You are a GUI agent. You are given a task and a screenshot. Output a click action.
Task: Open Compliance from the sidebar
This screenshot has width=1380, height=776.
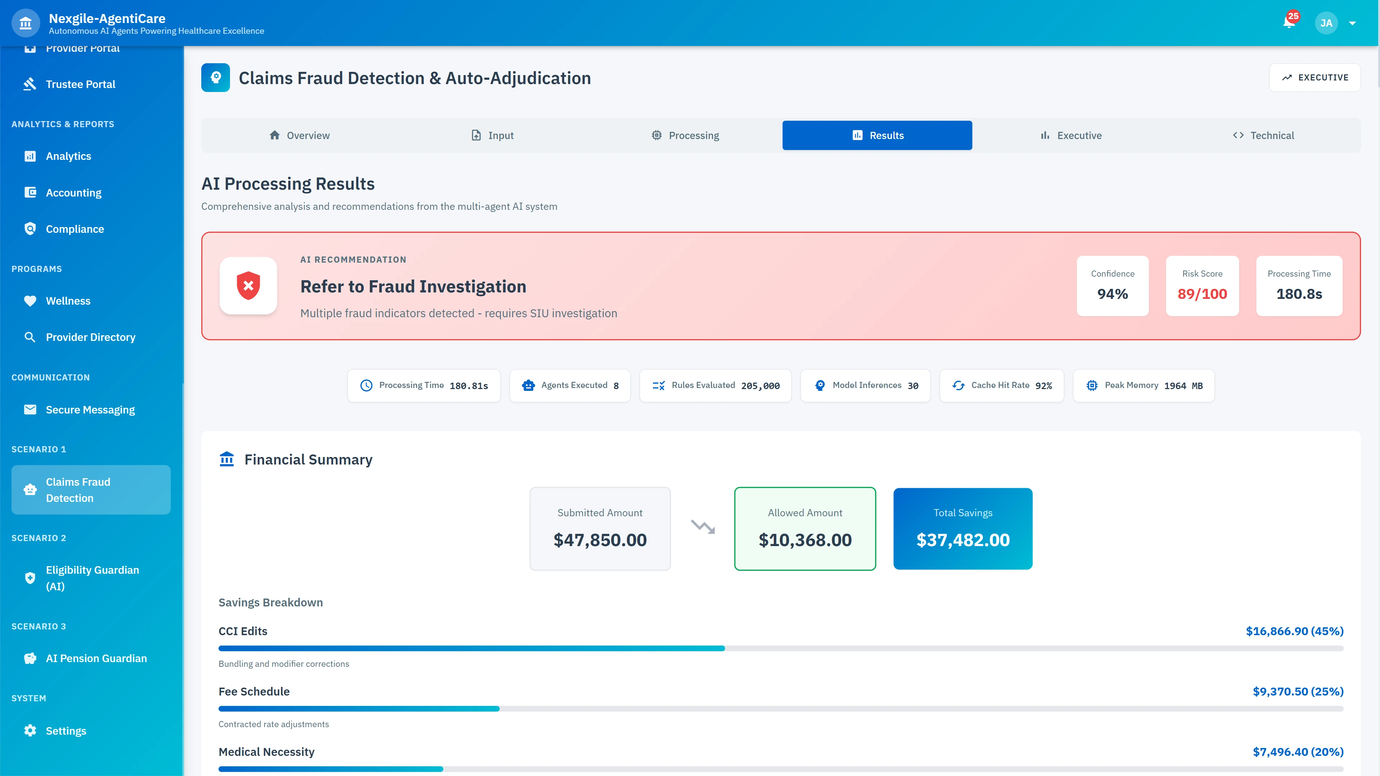(x=74, y=229)
